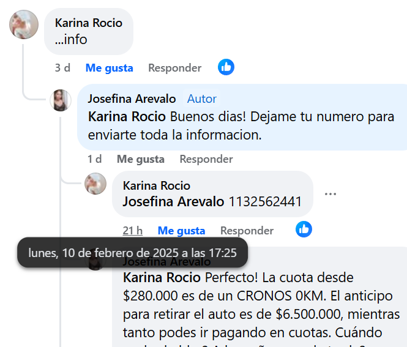Click the like reaction on the phone number reply
407x347 pixels.
304,229
